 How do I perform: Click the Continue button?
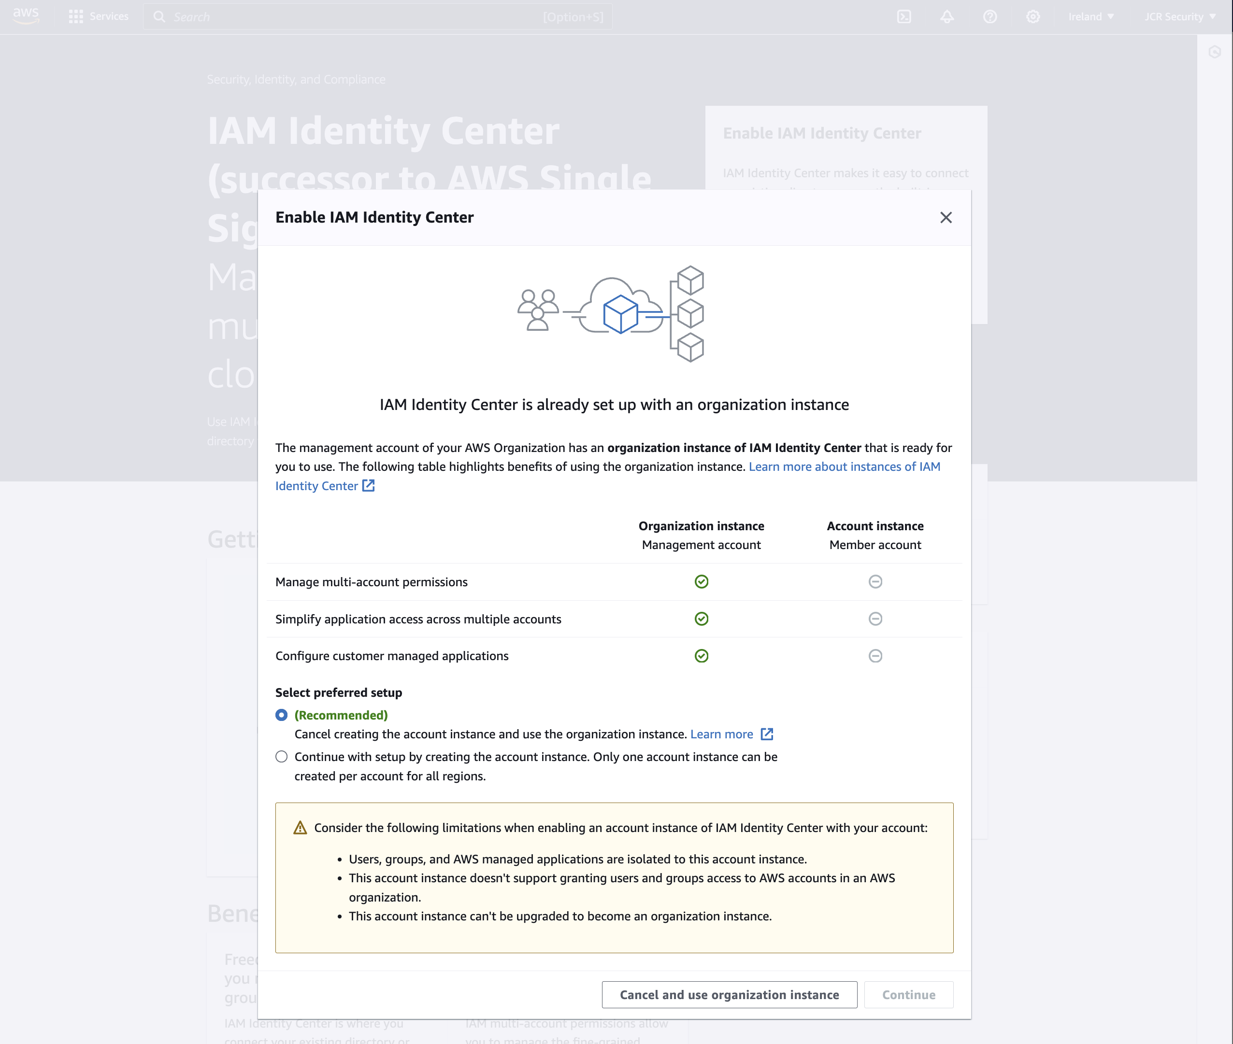[908, 995]
